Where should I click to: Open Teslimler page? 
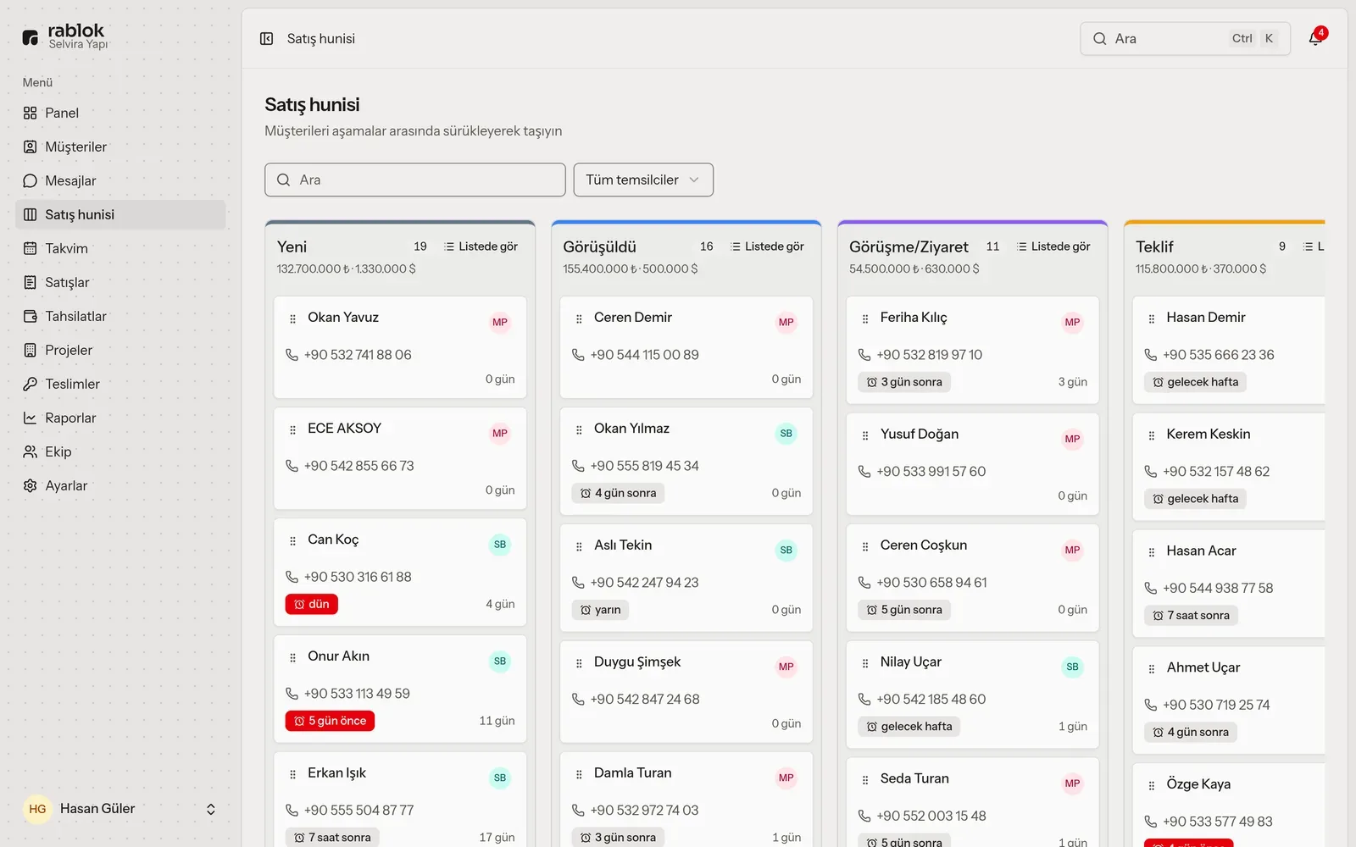pos(120,384)
